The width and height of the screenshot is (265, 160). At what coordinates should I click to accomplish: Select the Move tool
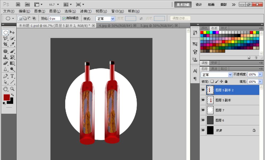click(x=12, y=32)
